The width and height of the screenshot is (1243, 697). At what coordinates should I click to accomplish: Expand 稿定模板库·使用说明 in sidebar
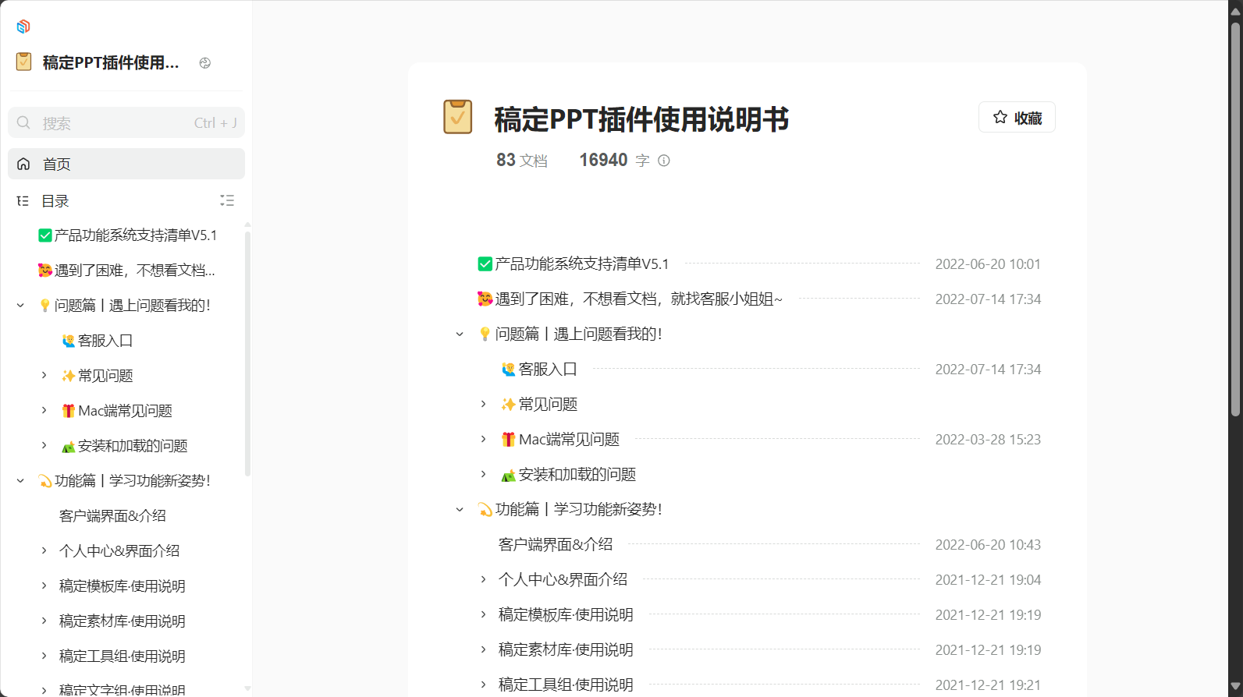(x=44, y=586)
